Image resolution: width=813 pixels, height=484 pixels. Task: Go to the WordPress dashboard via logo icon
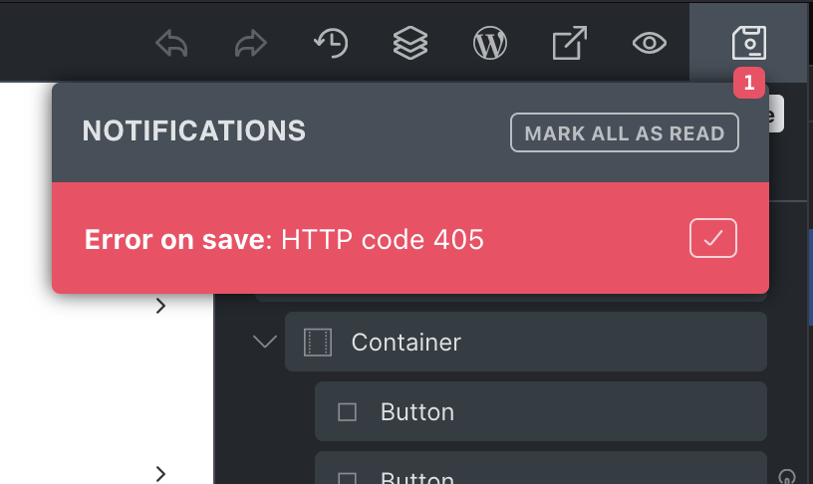tap(490, 43)
